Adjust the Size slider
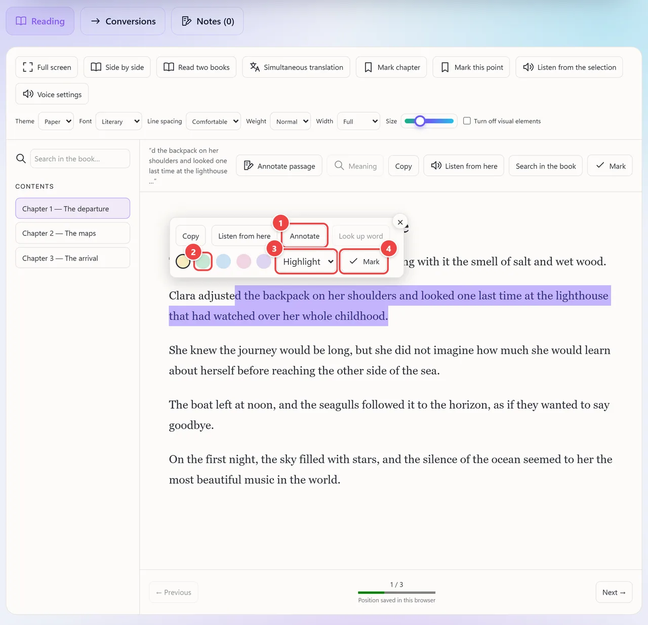 (x=429, y=121)
